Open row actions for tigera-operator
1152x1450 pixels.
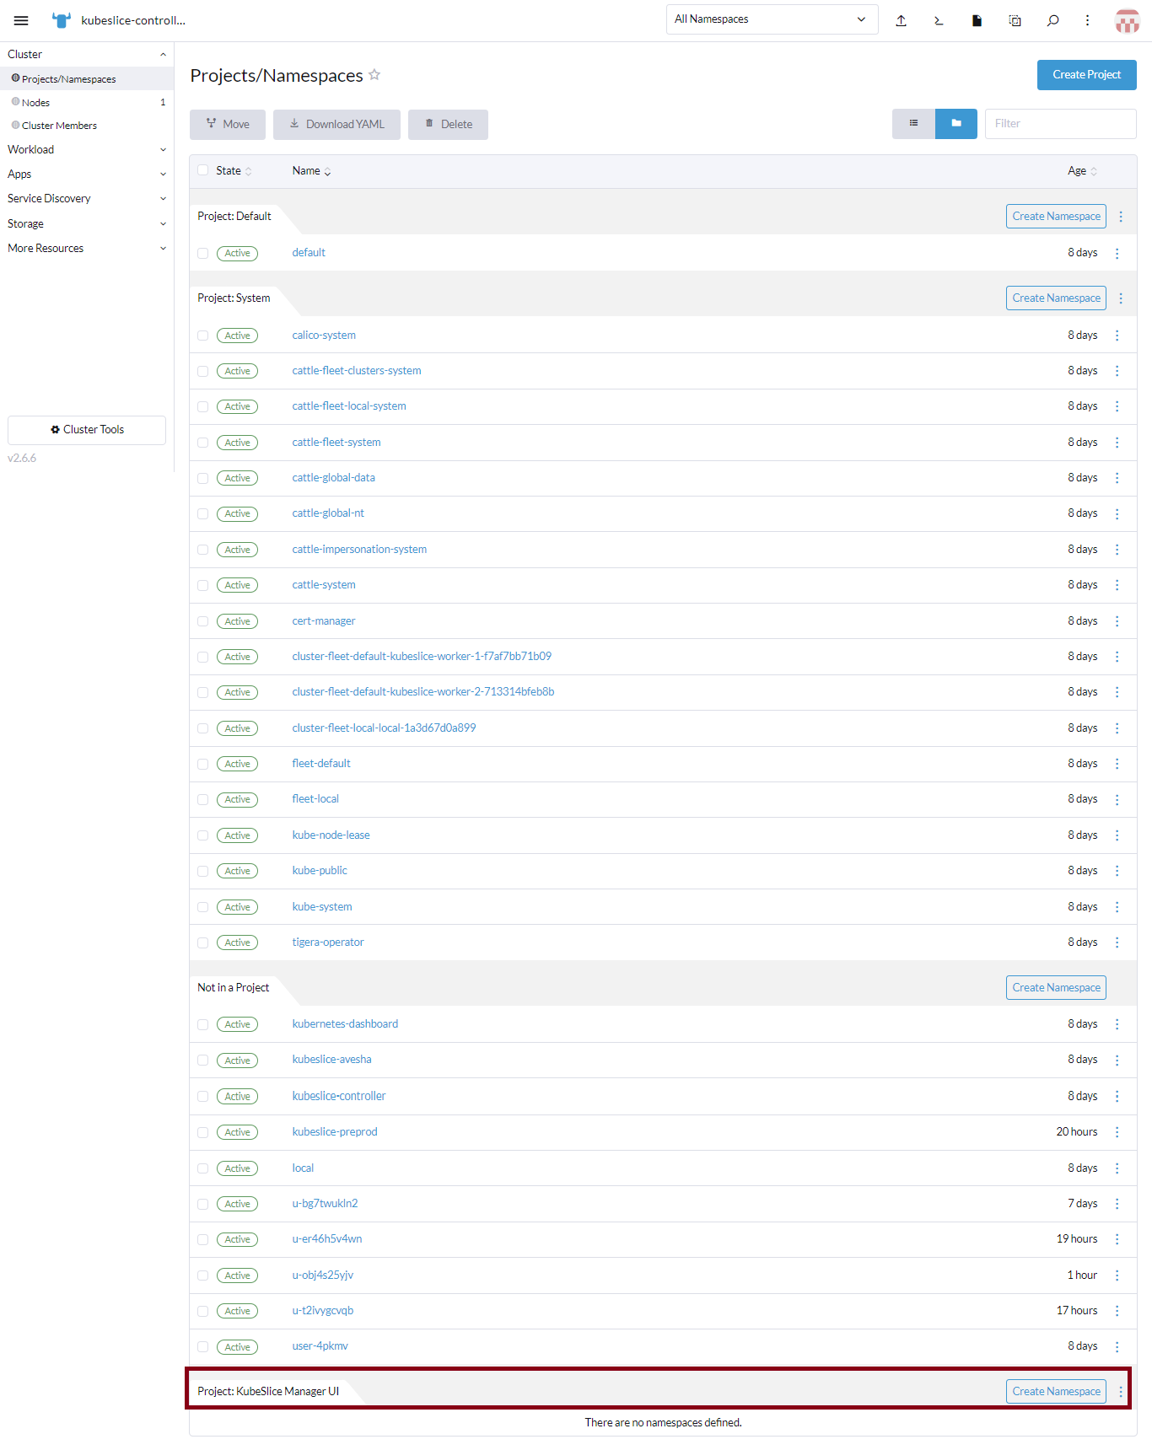(x=1117, y=943)
